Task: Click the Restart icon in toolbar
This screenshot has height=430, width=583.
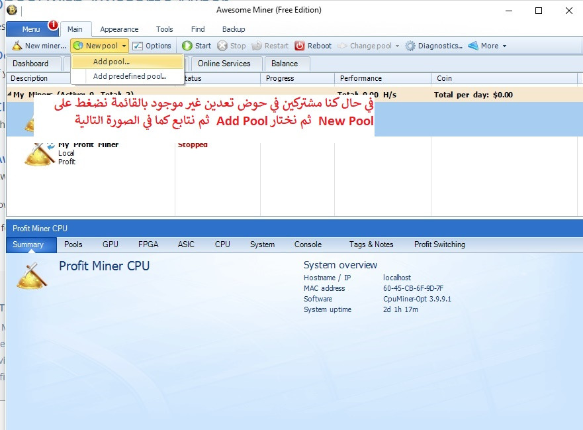Action: click(257, 46)
